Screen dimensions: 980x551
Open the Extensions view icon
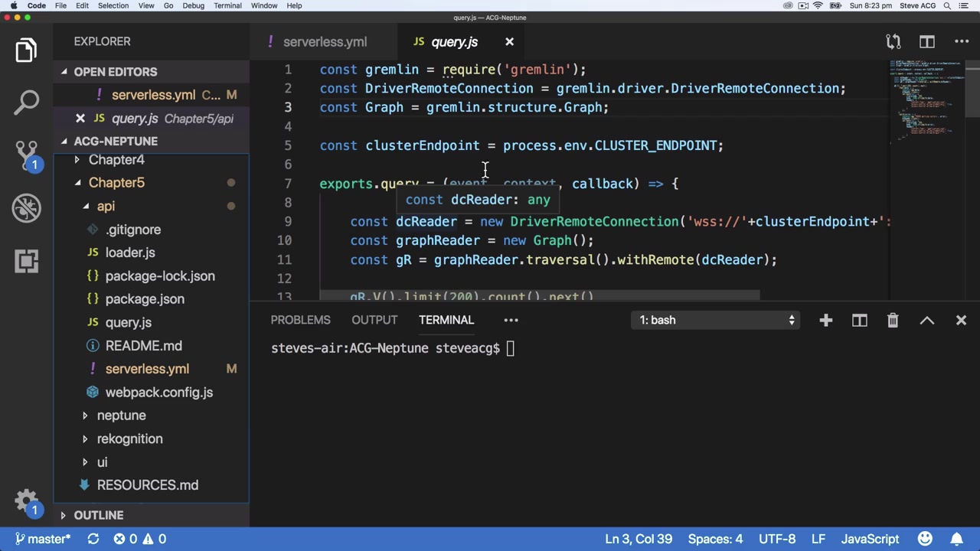26,261
